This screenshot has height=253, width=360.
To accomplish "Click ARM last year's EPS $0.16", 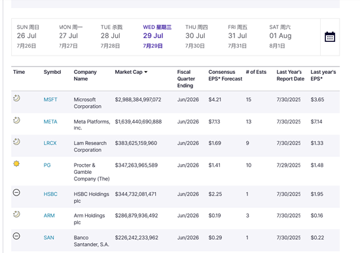I will 317,216.
